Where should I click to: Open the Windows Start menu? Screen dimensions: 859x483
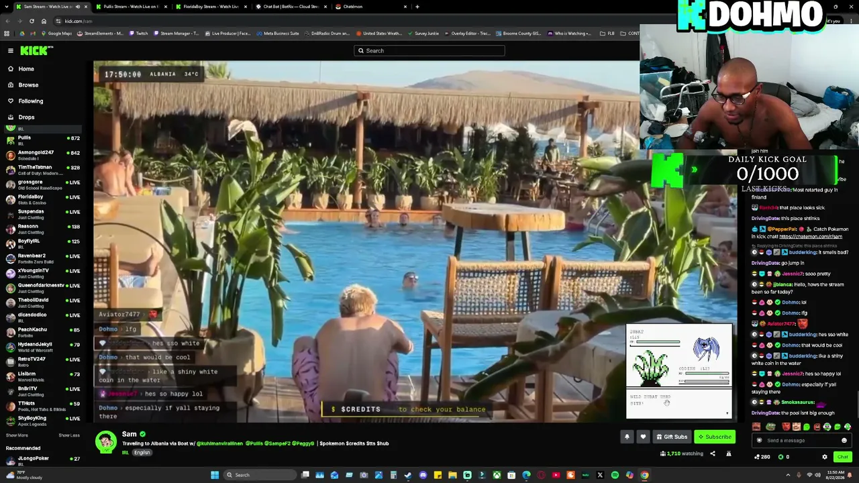pyautogui.click(x=215, y=475)
